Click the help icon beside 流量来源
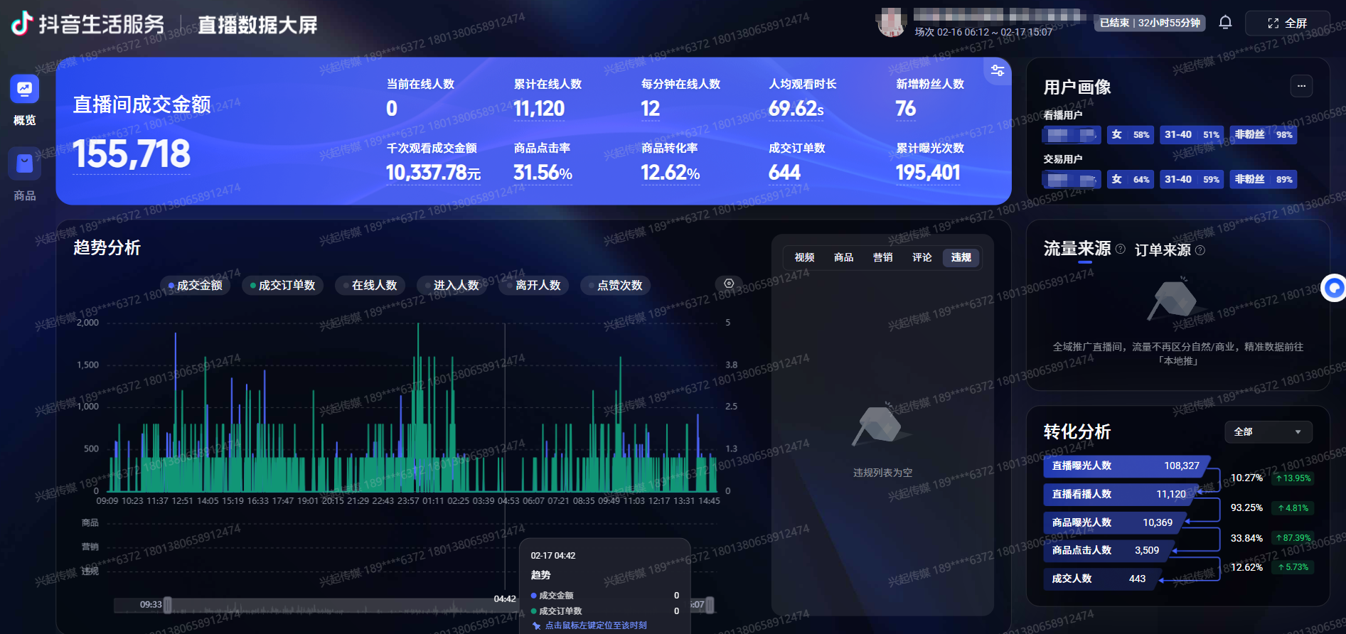Image resolution: width=1346 pixels, height=634 pixels. [x=1121, y=249]
